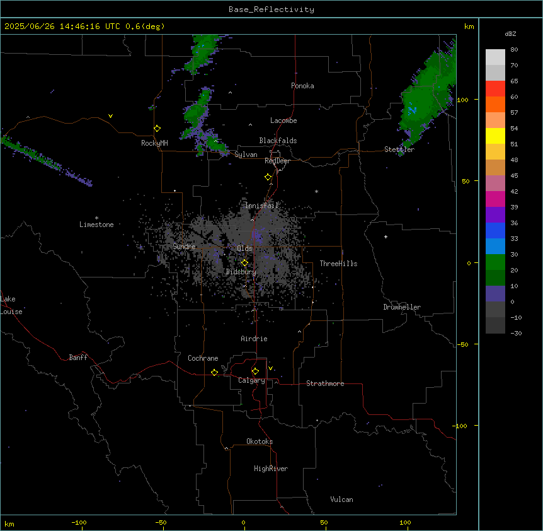The height and width of the screenshot is (531, 543).
Task: Select the -100 value on bottom axis
Action: coord(79,522)
